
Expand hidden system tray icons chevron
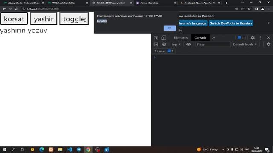(x=223, y=150)
